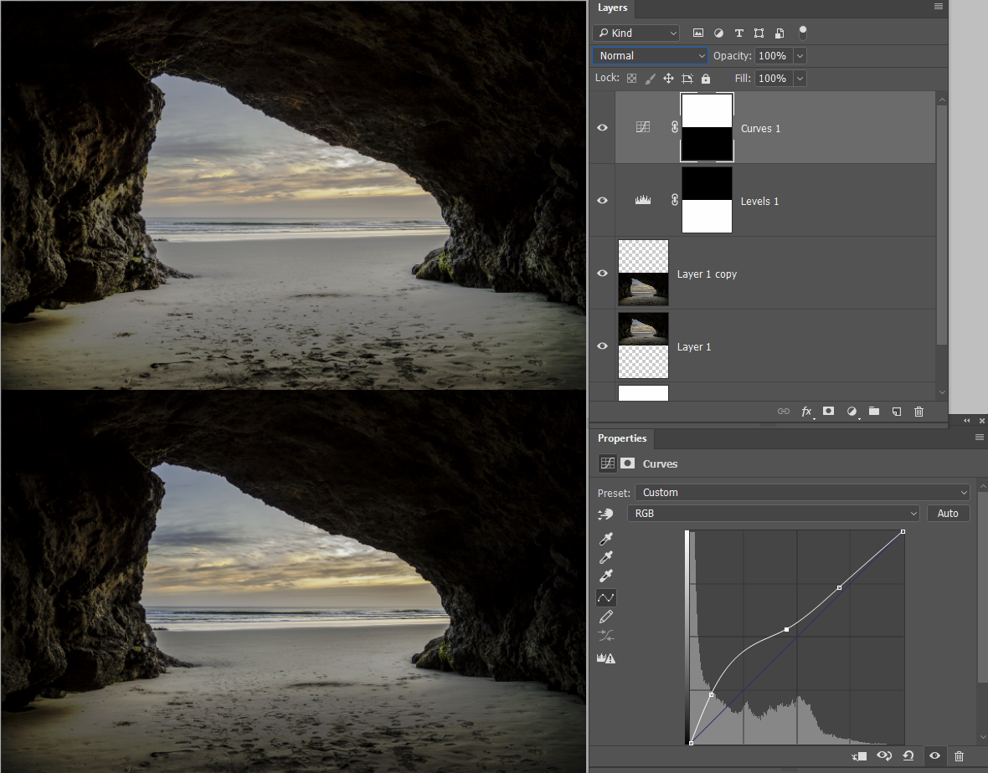Screen dimensions: 988x773
Task: Toggle visibility of Levels 1 layer
Action: 602,201
